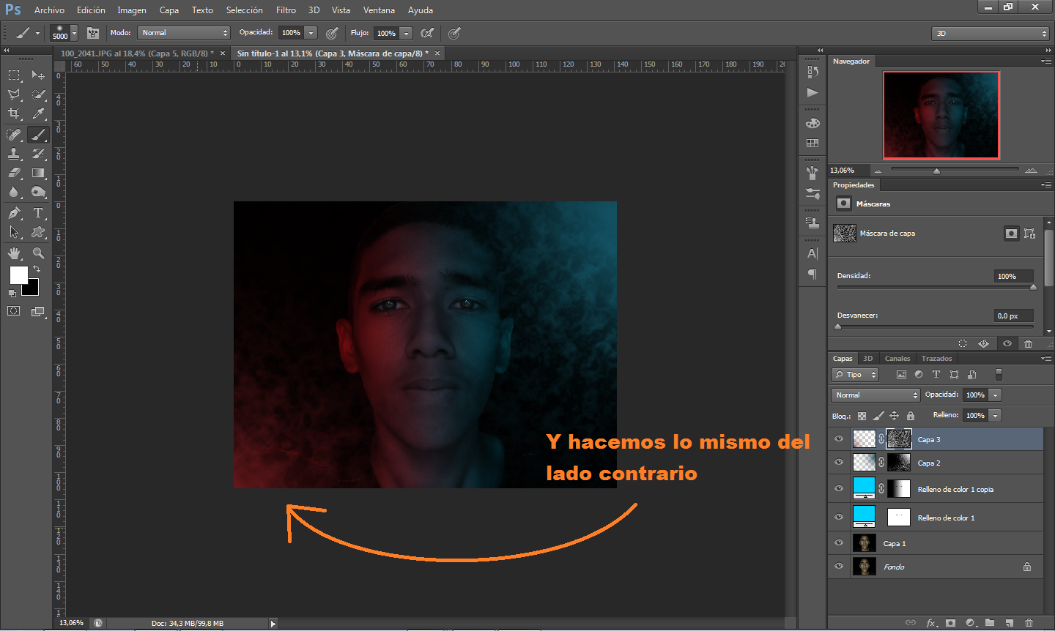Hide the Capa 2 layer
The image size is (1055, 631).
click(x=839, y=463)
